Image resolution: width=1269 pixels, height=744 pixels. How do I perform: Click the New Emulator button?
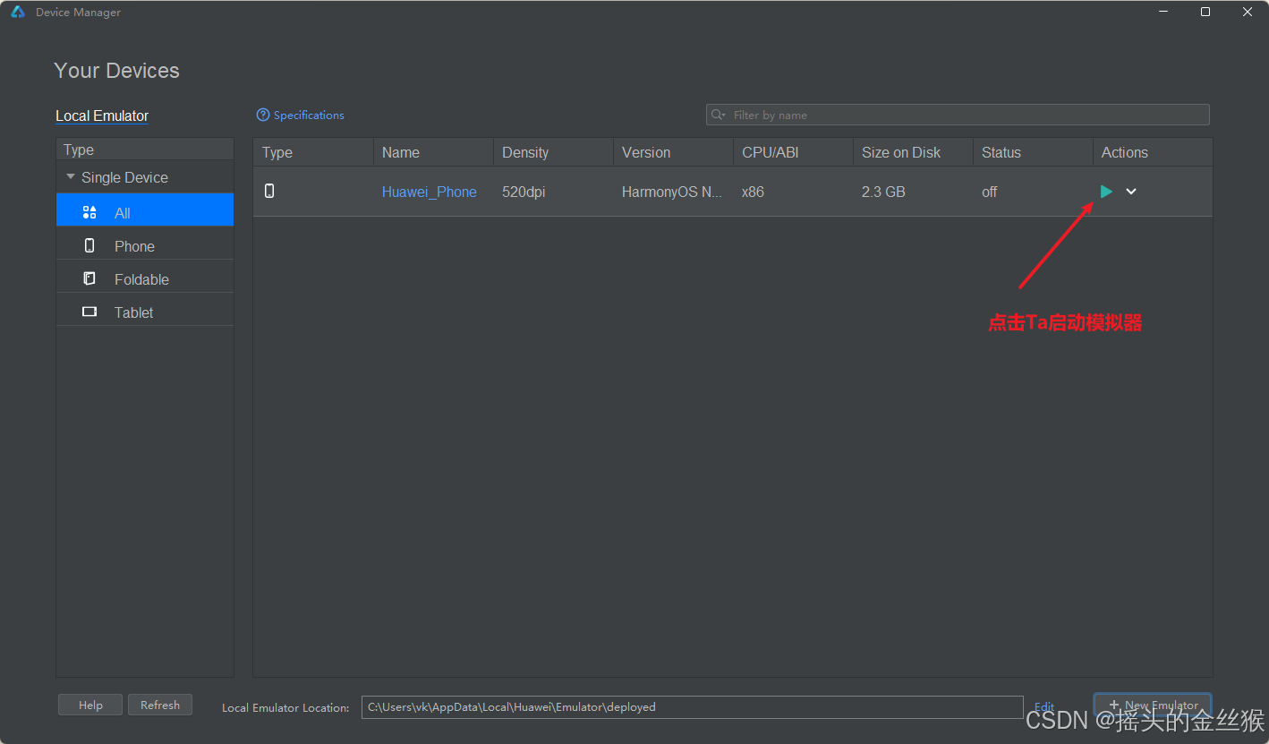point(1153,706)
